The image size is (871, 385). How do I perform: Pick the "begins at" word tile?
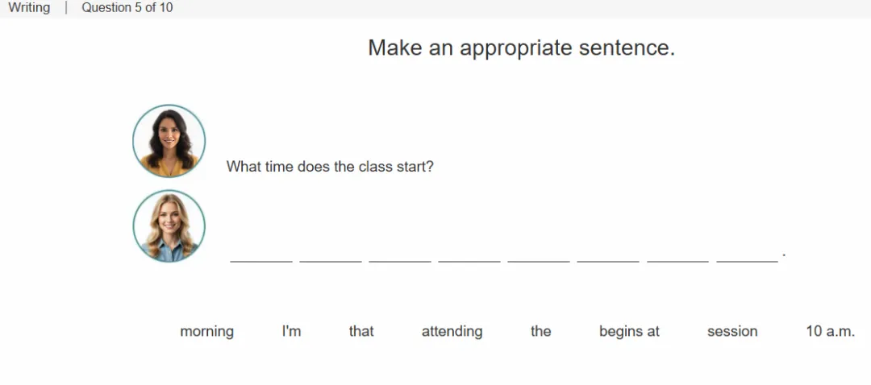click(629, 331)
